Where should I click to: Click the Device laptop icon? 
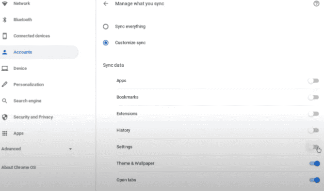[4, 68]
